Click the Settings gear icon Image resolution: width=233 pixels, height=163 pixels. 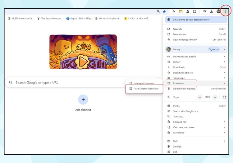click(x=169, y=147)
